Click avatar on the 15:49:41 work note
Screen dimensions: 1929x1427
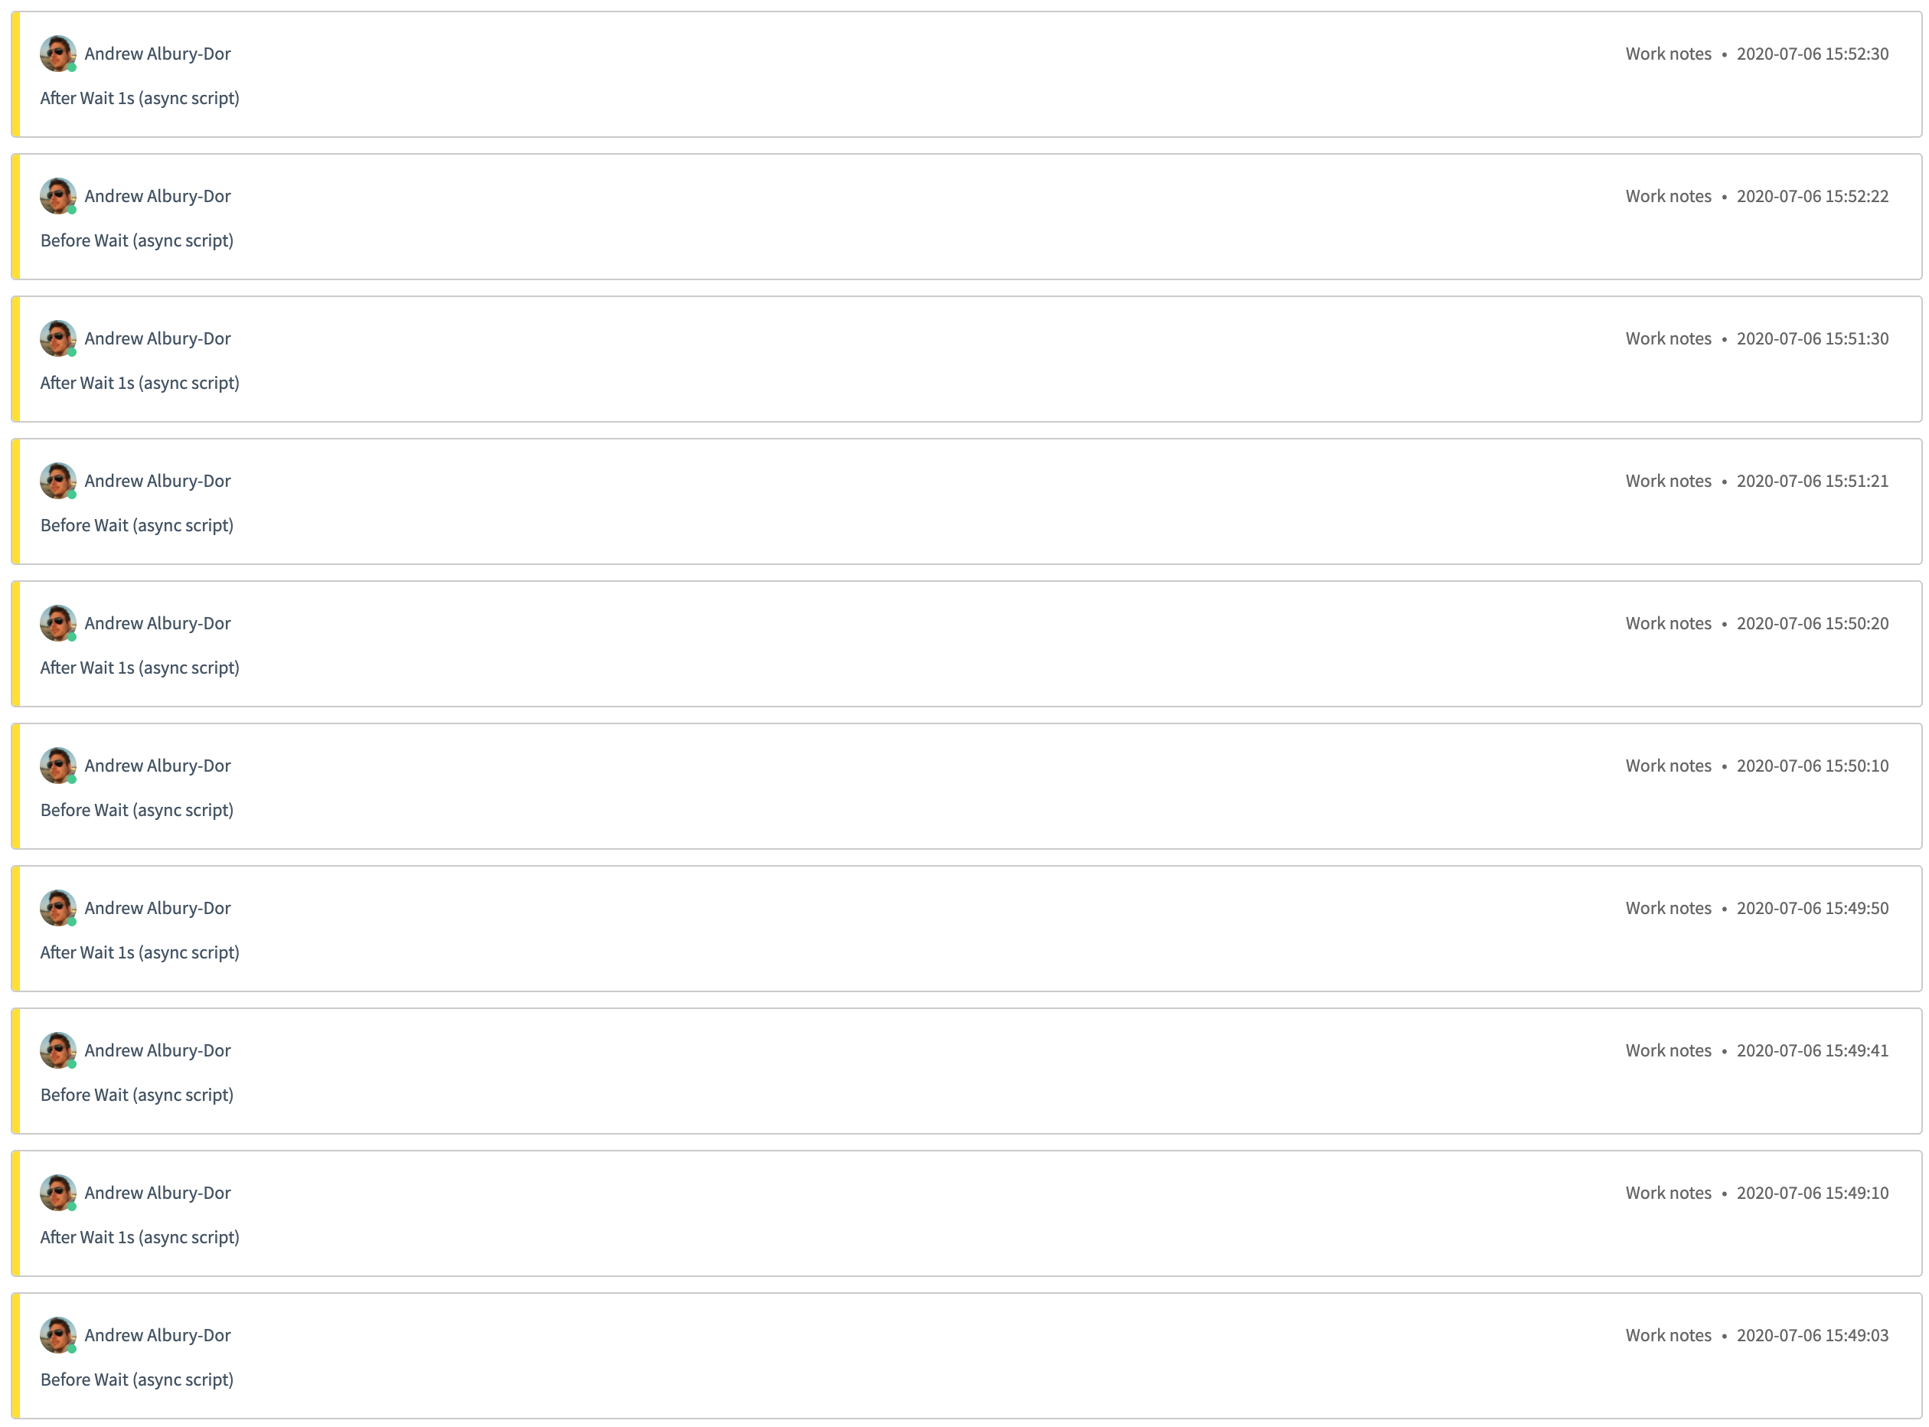click(x=58, y=1051)
